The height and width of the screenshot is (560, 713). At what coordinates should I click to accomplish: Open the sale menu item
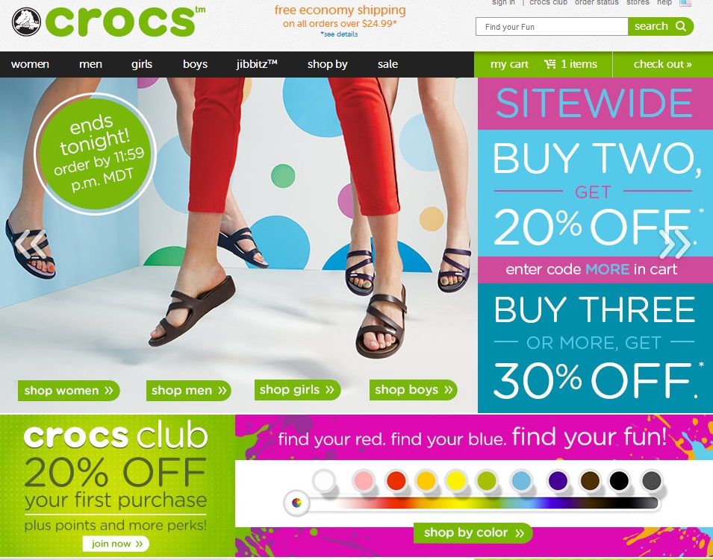(x=387, y=64)
